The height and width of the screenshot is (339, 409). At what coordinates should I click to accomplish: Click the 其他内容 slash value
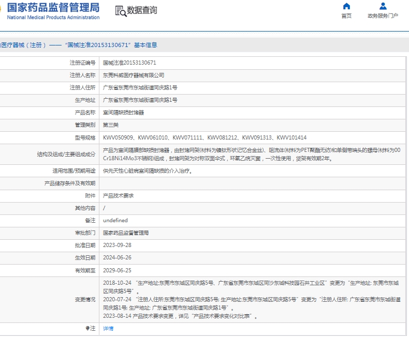coord(104,208)
